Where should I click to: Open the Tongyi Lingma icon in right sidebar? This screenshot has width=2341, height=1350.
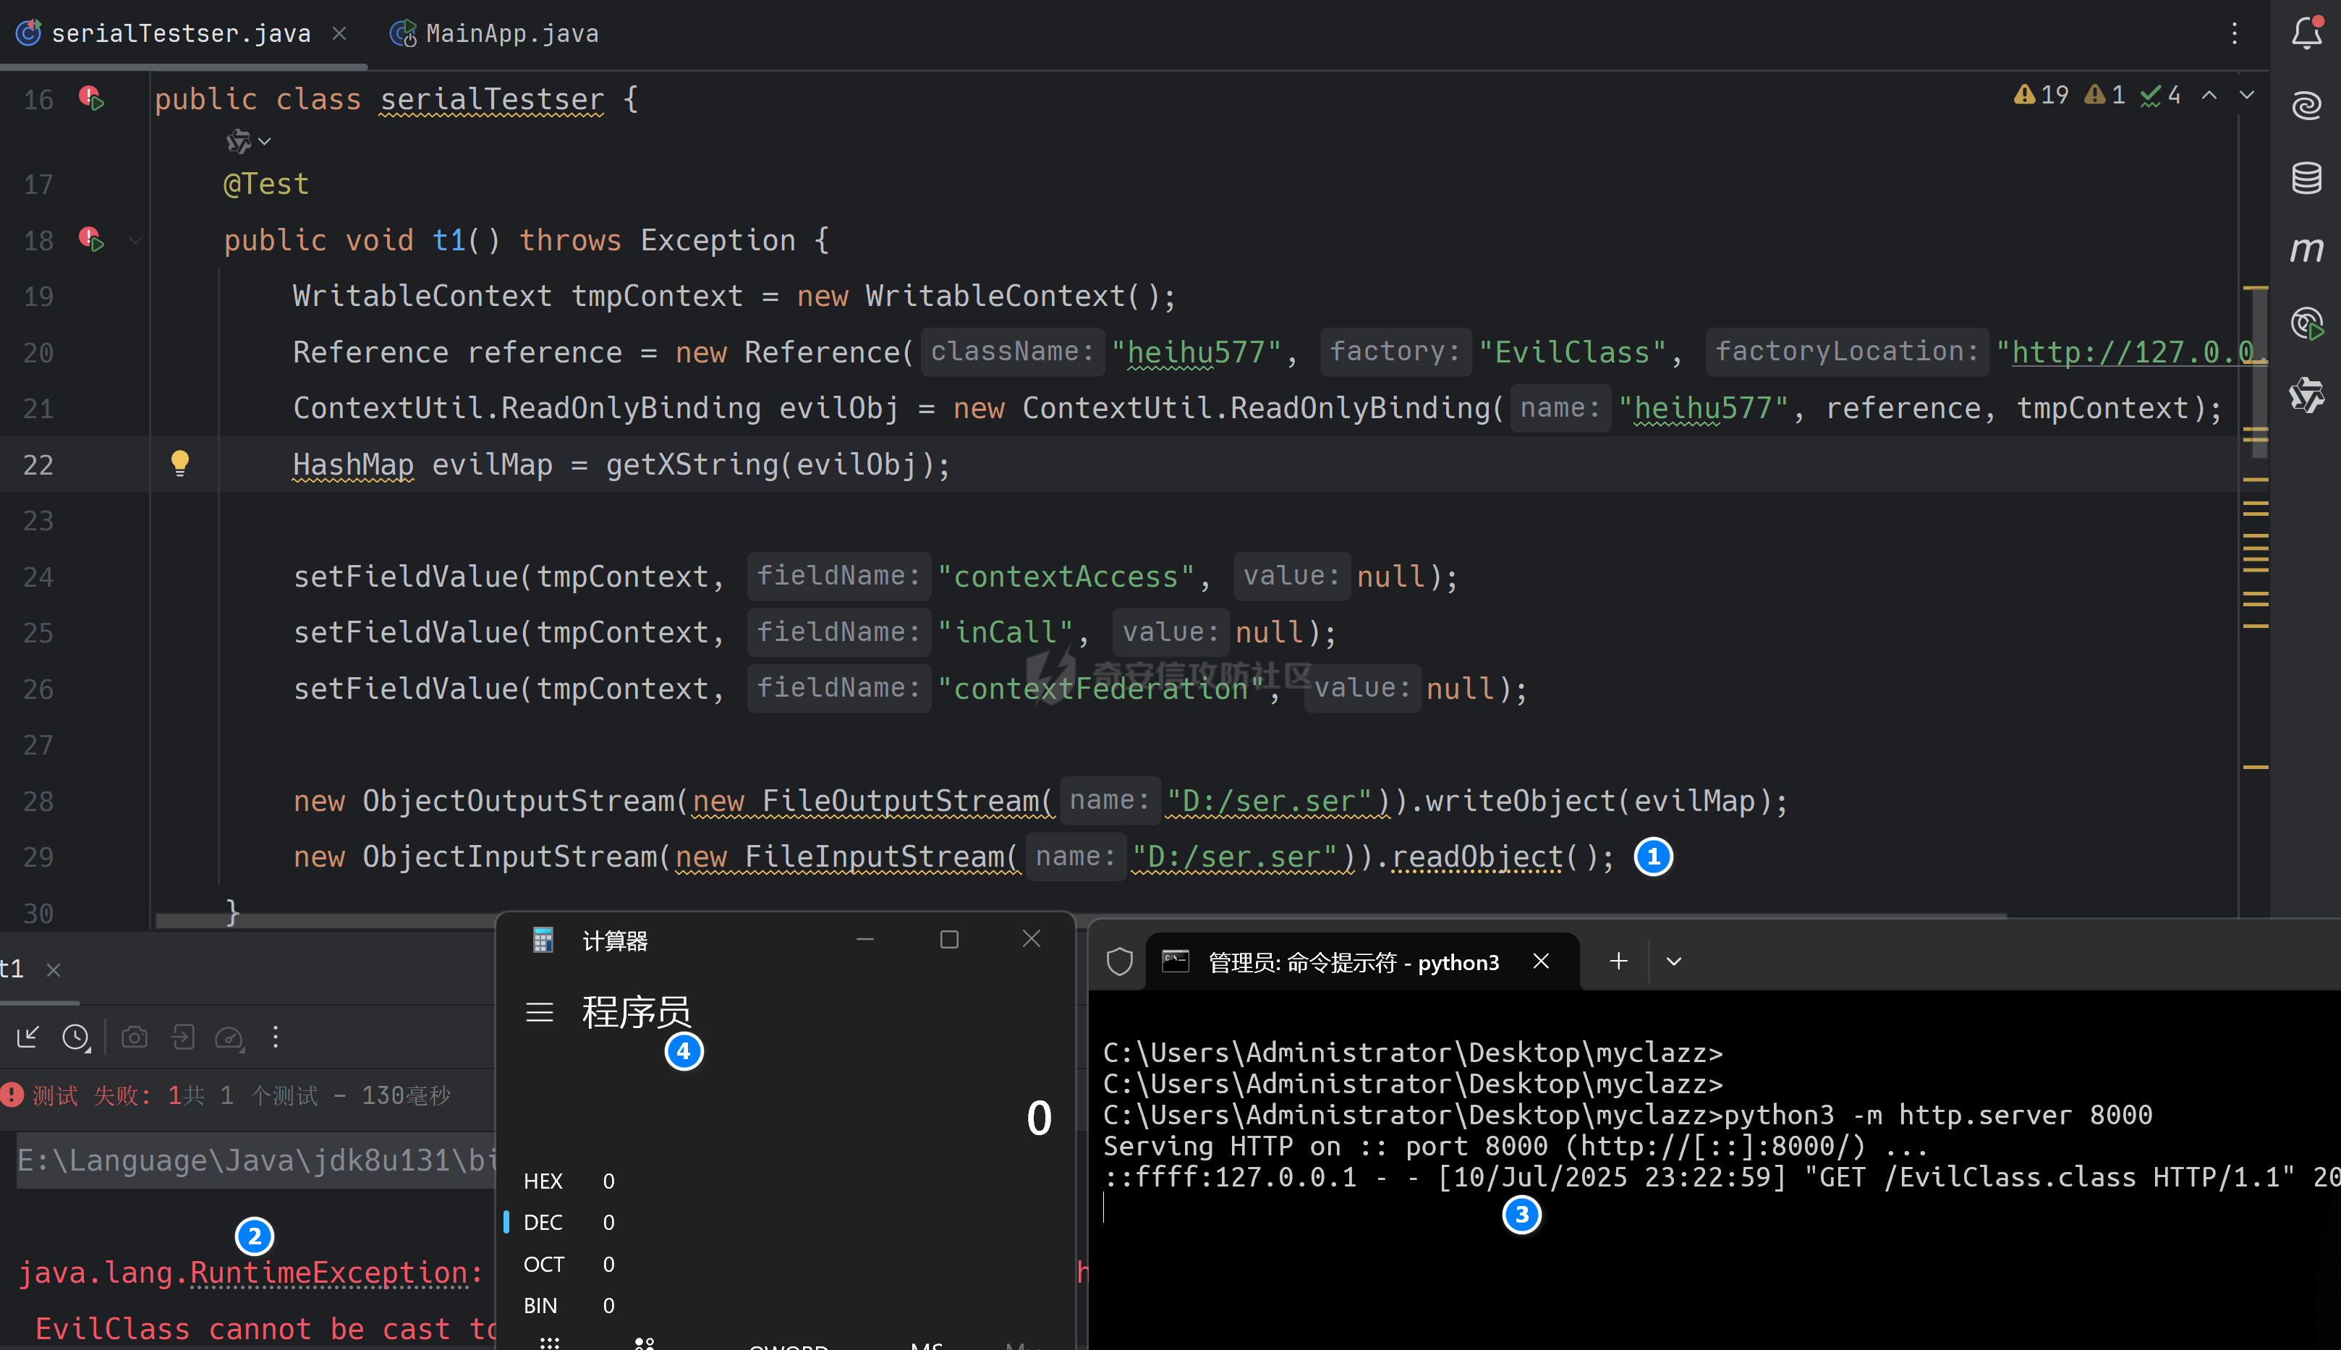tap(2306, 396)
